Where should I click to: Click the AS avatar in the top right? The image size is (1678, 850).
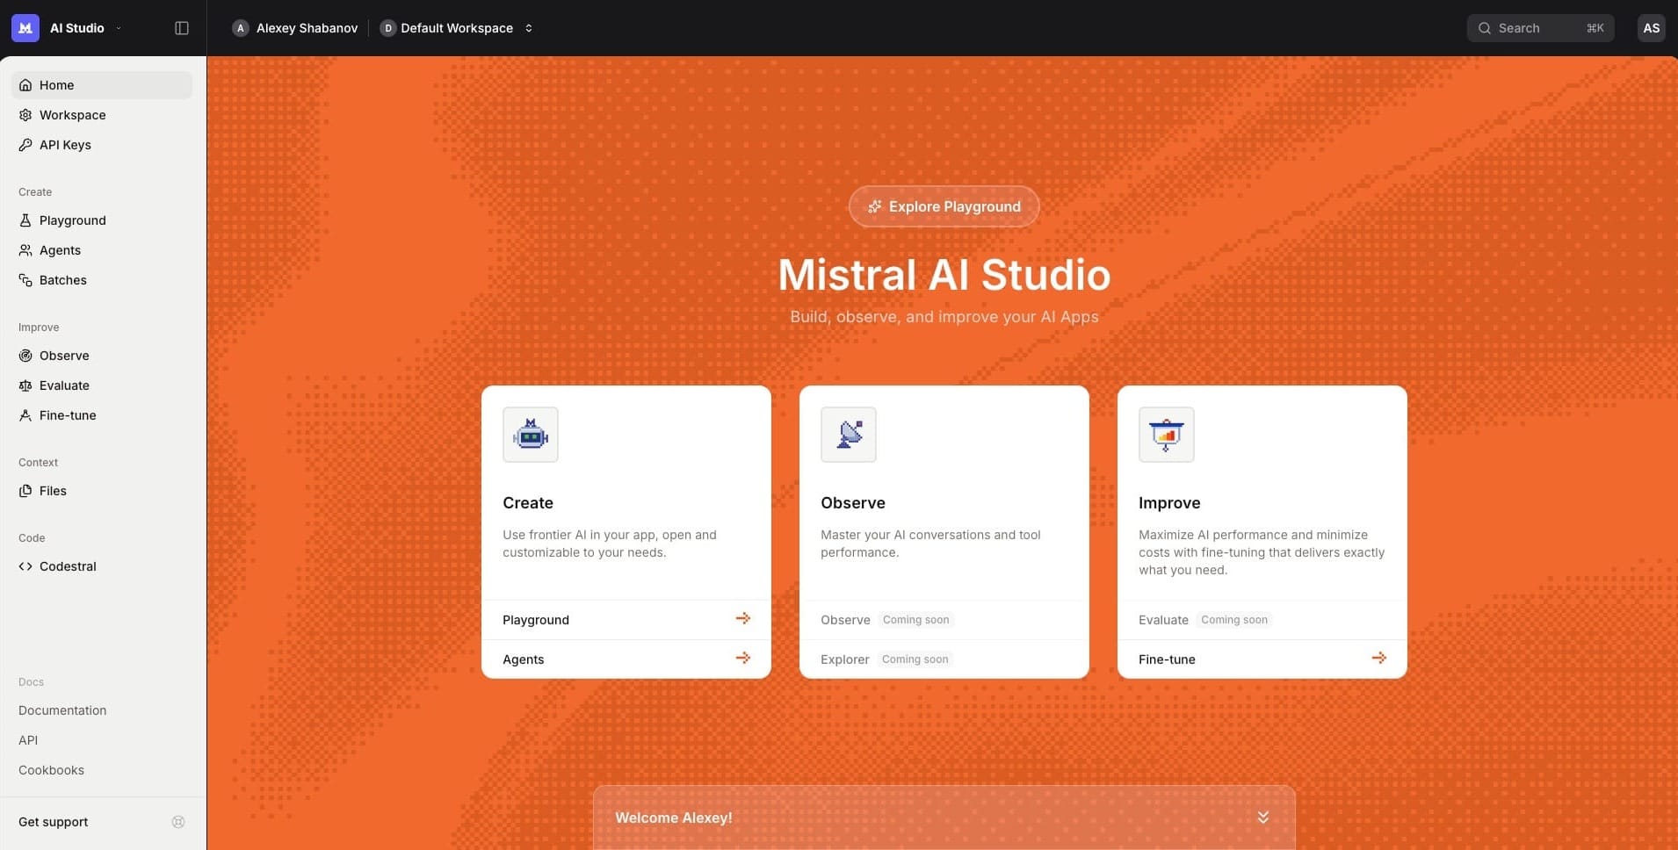pos(1649,27)
